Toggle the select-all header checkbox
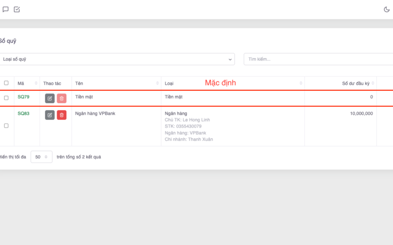 point(6,83)
